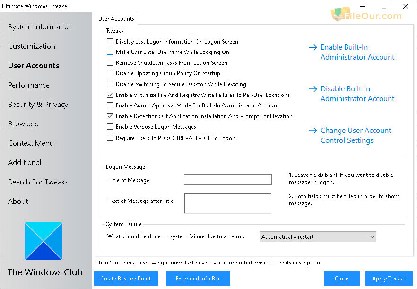Screen dimensions: 417x289
Task: Open About section
Action: 18,201
